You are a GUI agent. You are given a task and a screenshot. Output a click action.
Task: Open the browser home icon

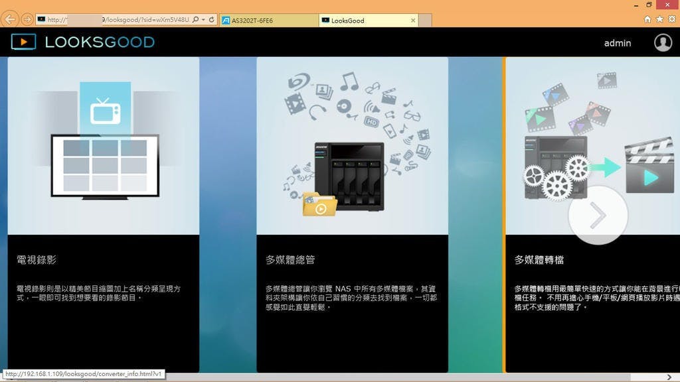[x=647, y=19]
